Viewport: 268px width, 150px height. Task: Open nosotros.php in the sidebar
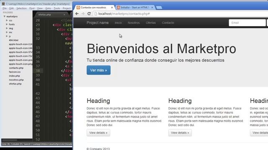click(x=16, y=80)
